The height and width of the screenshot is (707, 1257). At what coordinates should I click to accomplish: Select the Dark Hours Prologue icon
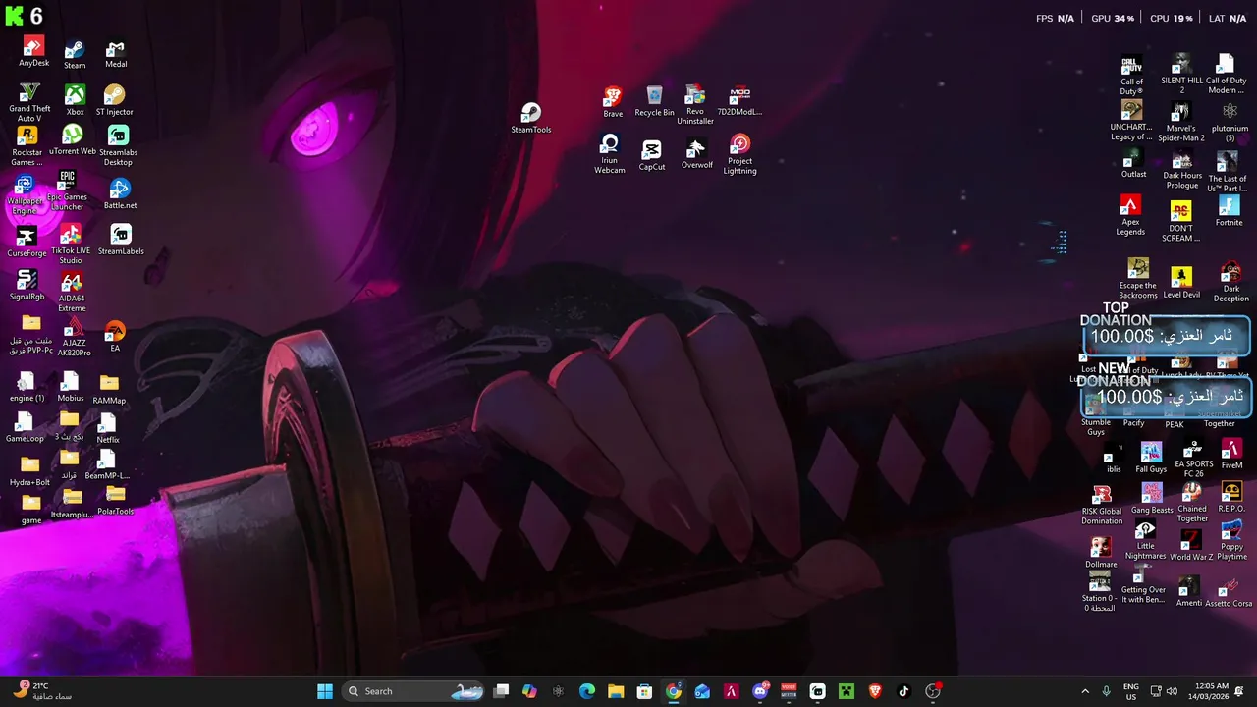[1182, 171]
